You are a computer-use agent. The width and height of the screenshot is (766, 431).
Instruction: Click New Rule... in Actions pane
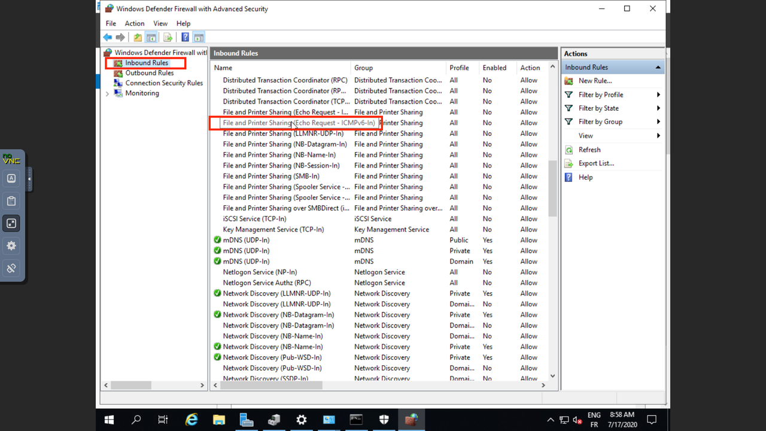(x=595, y=81)
